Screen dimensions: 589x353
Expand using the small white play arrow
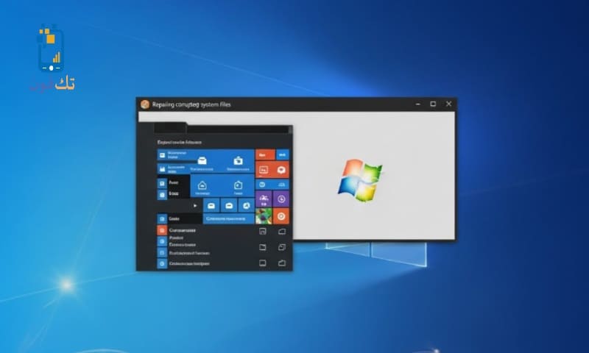[195, 206]
